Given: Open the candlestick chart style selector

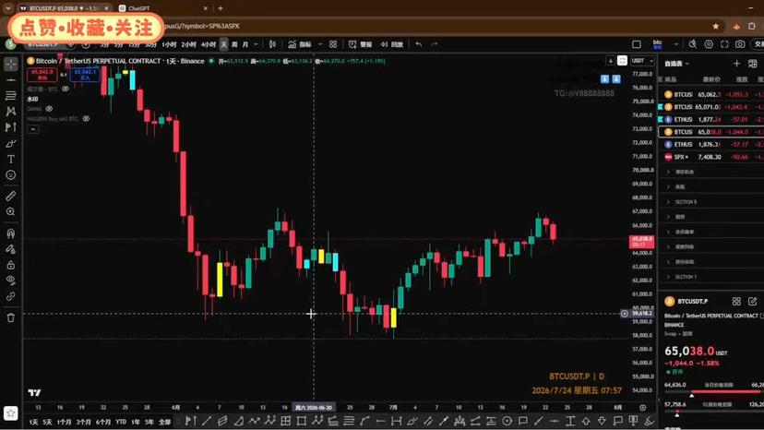Looking at the screenshot, I should [273, 44].
